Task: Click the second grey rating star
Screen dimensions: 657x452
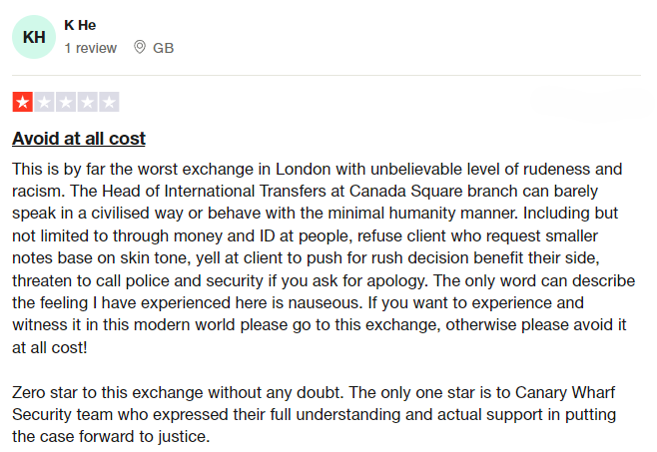Action: pos(44,102)
